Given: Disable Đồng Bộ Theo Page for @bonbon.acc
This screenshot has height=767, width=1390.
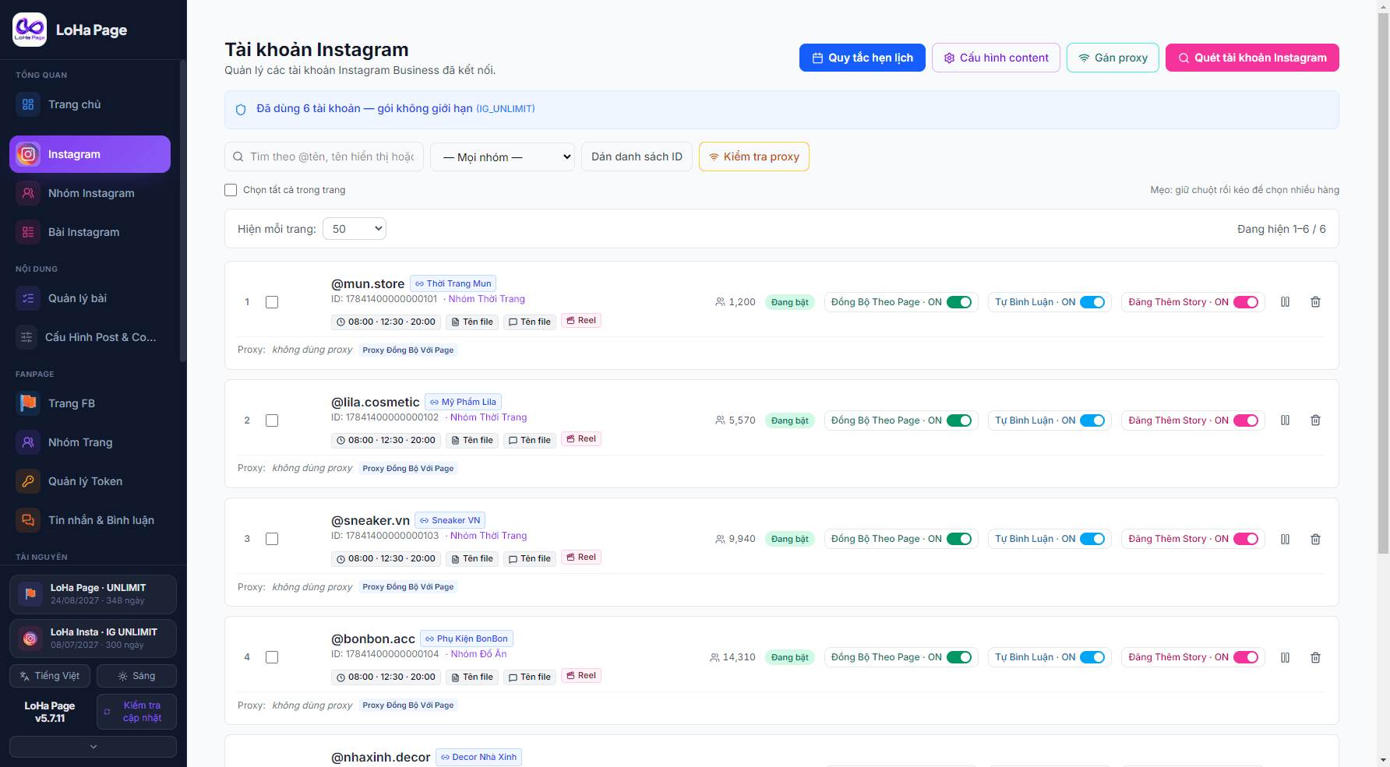Looking at the screenshot, I should (x=959, y=657).
